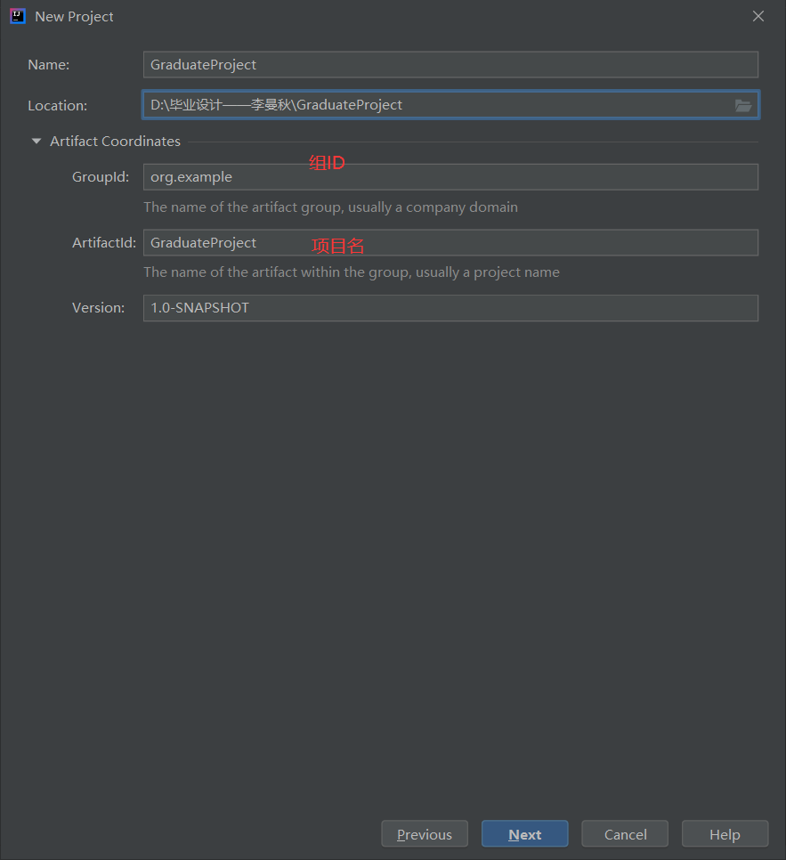This screenshot has height=860, width=786.
Task: Click the GroupId field containing org.example
Action: (450, 177)
